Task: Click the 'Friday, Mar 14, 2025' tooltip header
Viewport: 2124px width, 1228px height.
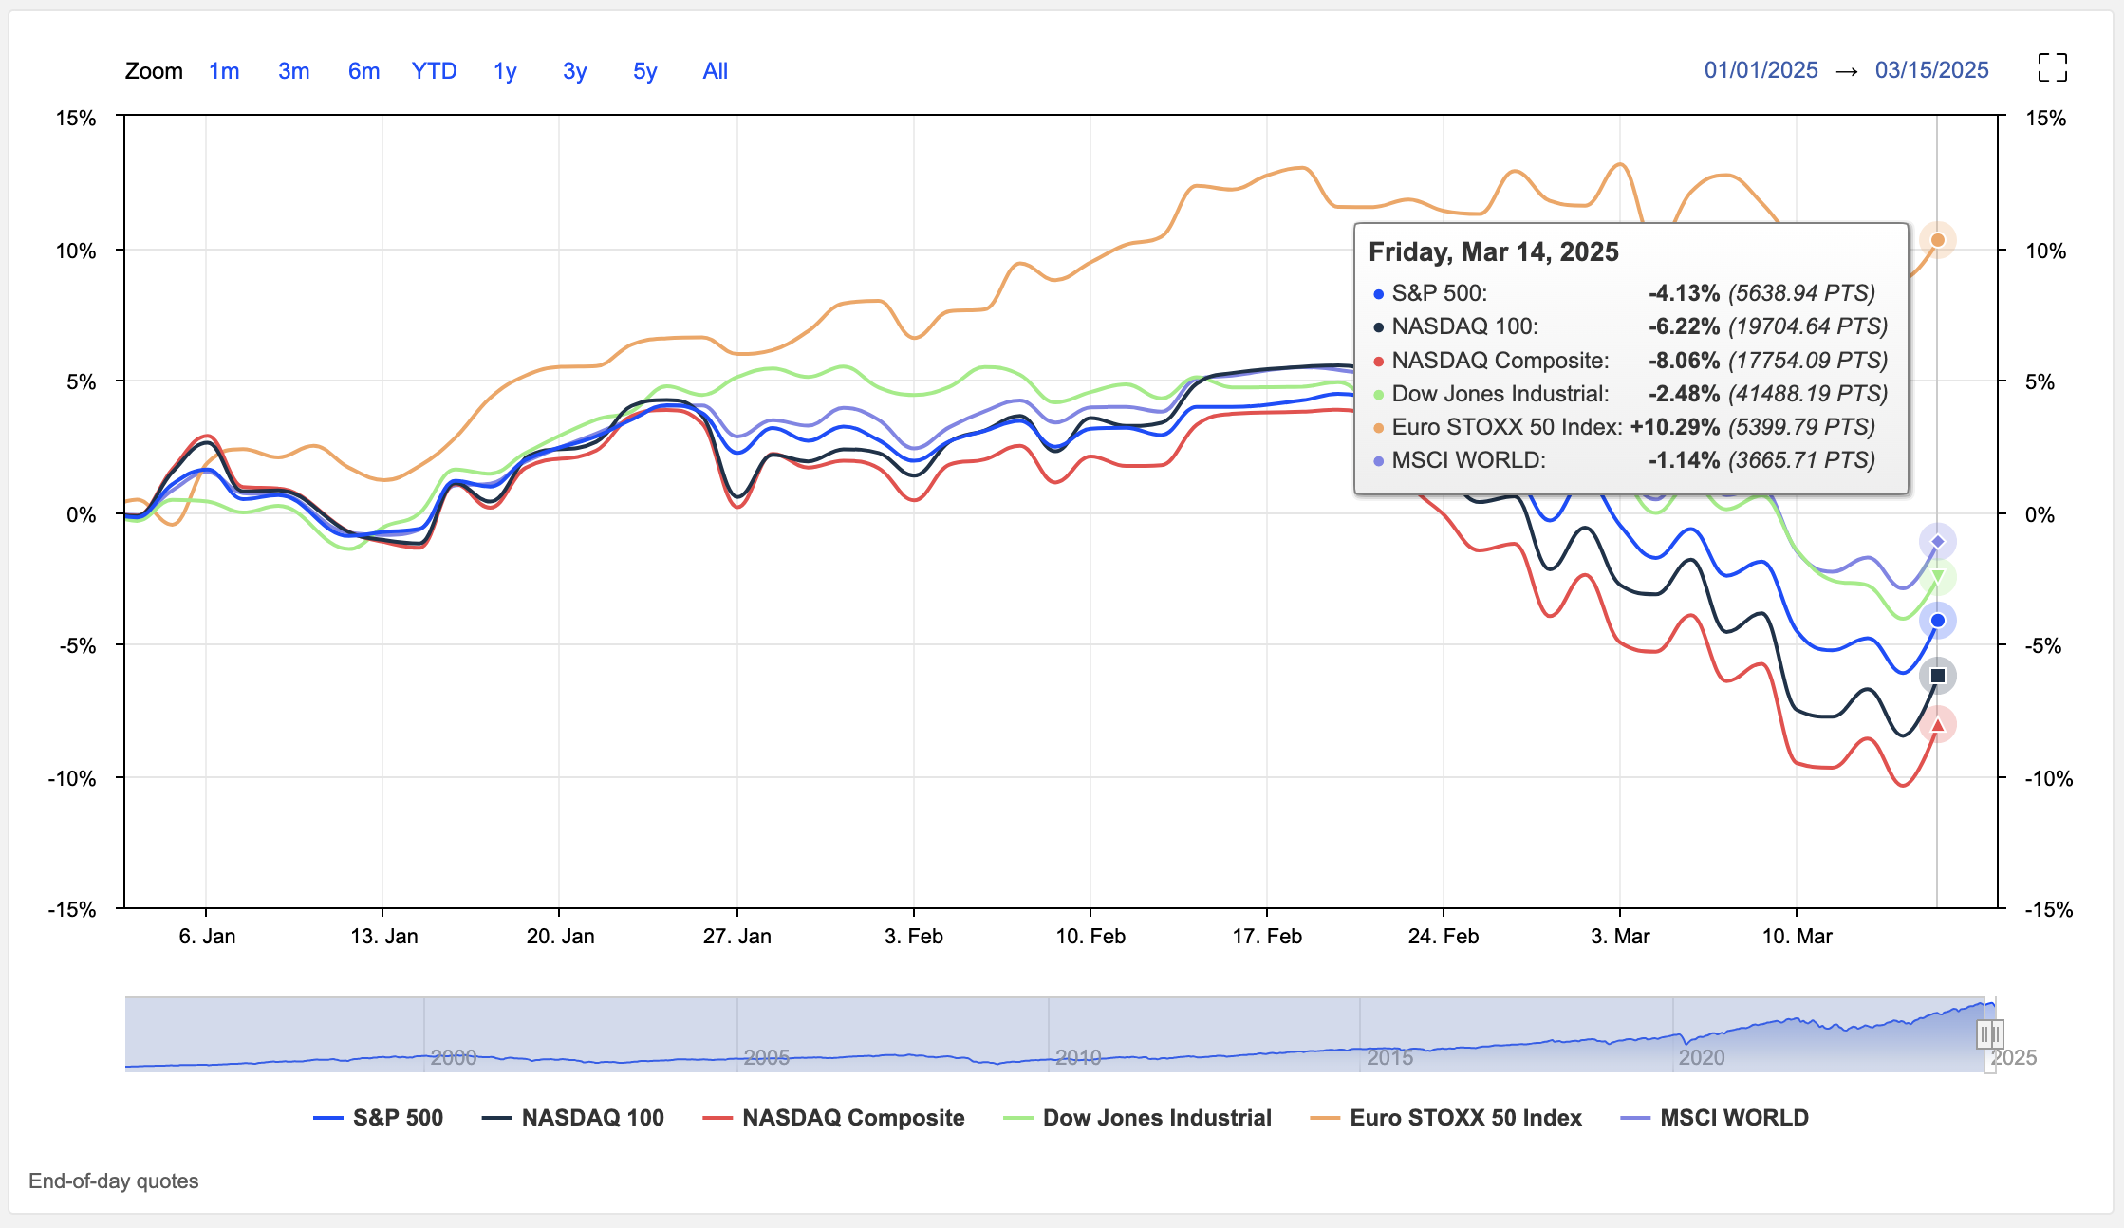Action: tap(1493, 251)
